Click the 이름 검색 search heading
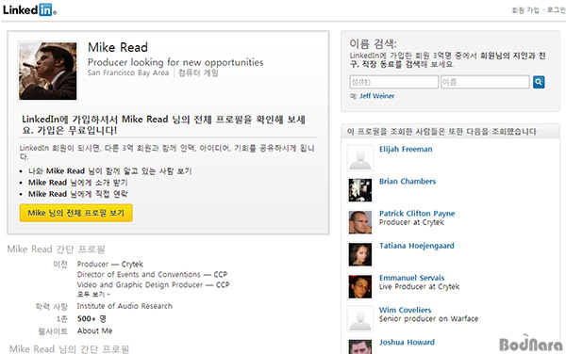Image resolution: width=566 pixels, height=354 pixels. [x=373, y=43]
